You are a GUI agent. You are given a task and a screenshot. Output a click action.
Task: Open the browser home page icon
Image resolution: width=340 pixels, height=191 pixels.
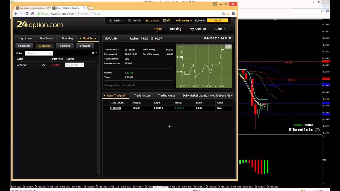click(x=32, y=14)
